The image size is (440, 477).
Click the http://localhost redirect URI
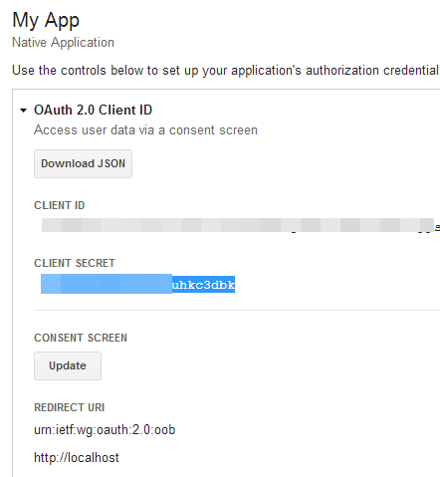coord(77,458)
